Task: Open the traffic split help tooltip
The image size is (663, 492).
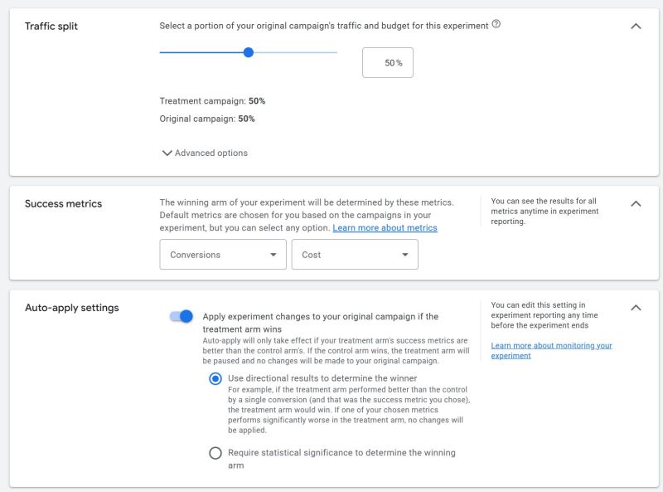Action: pos(498,25)
